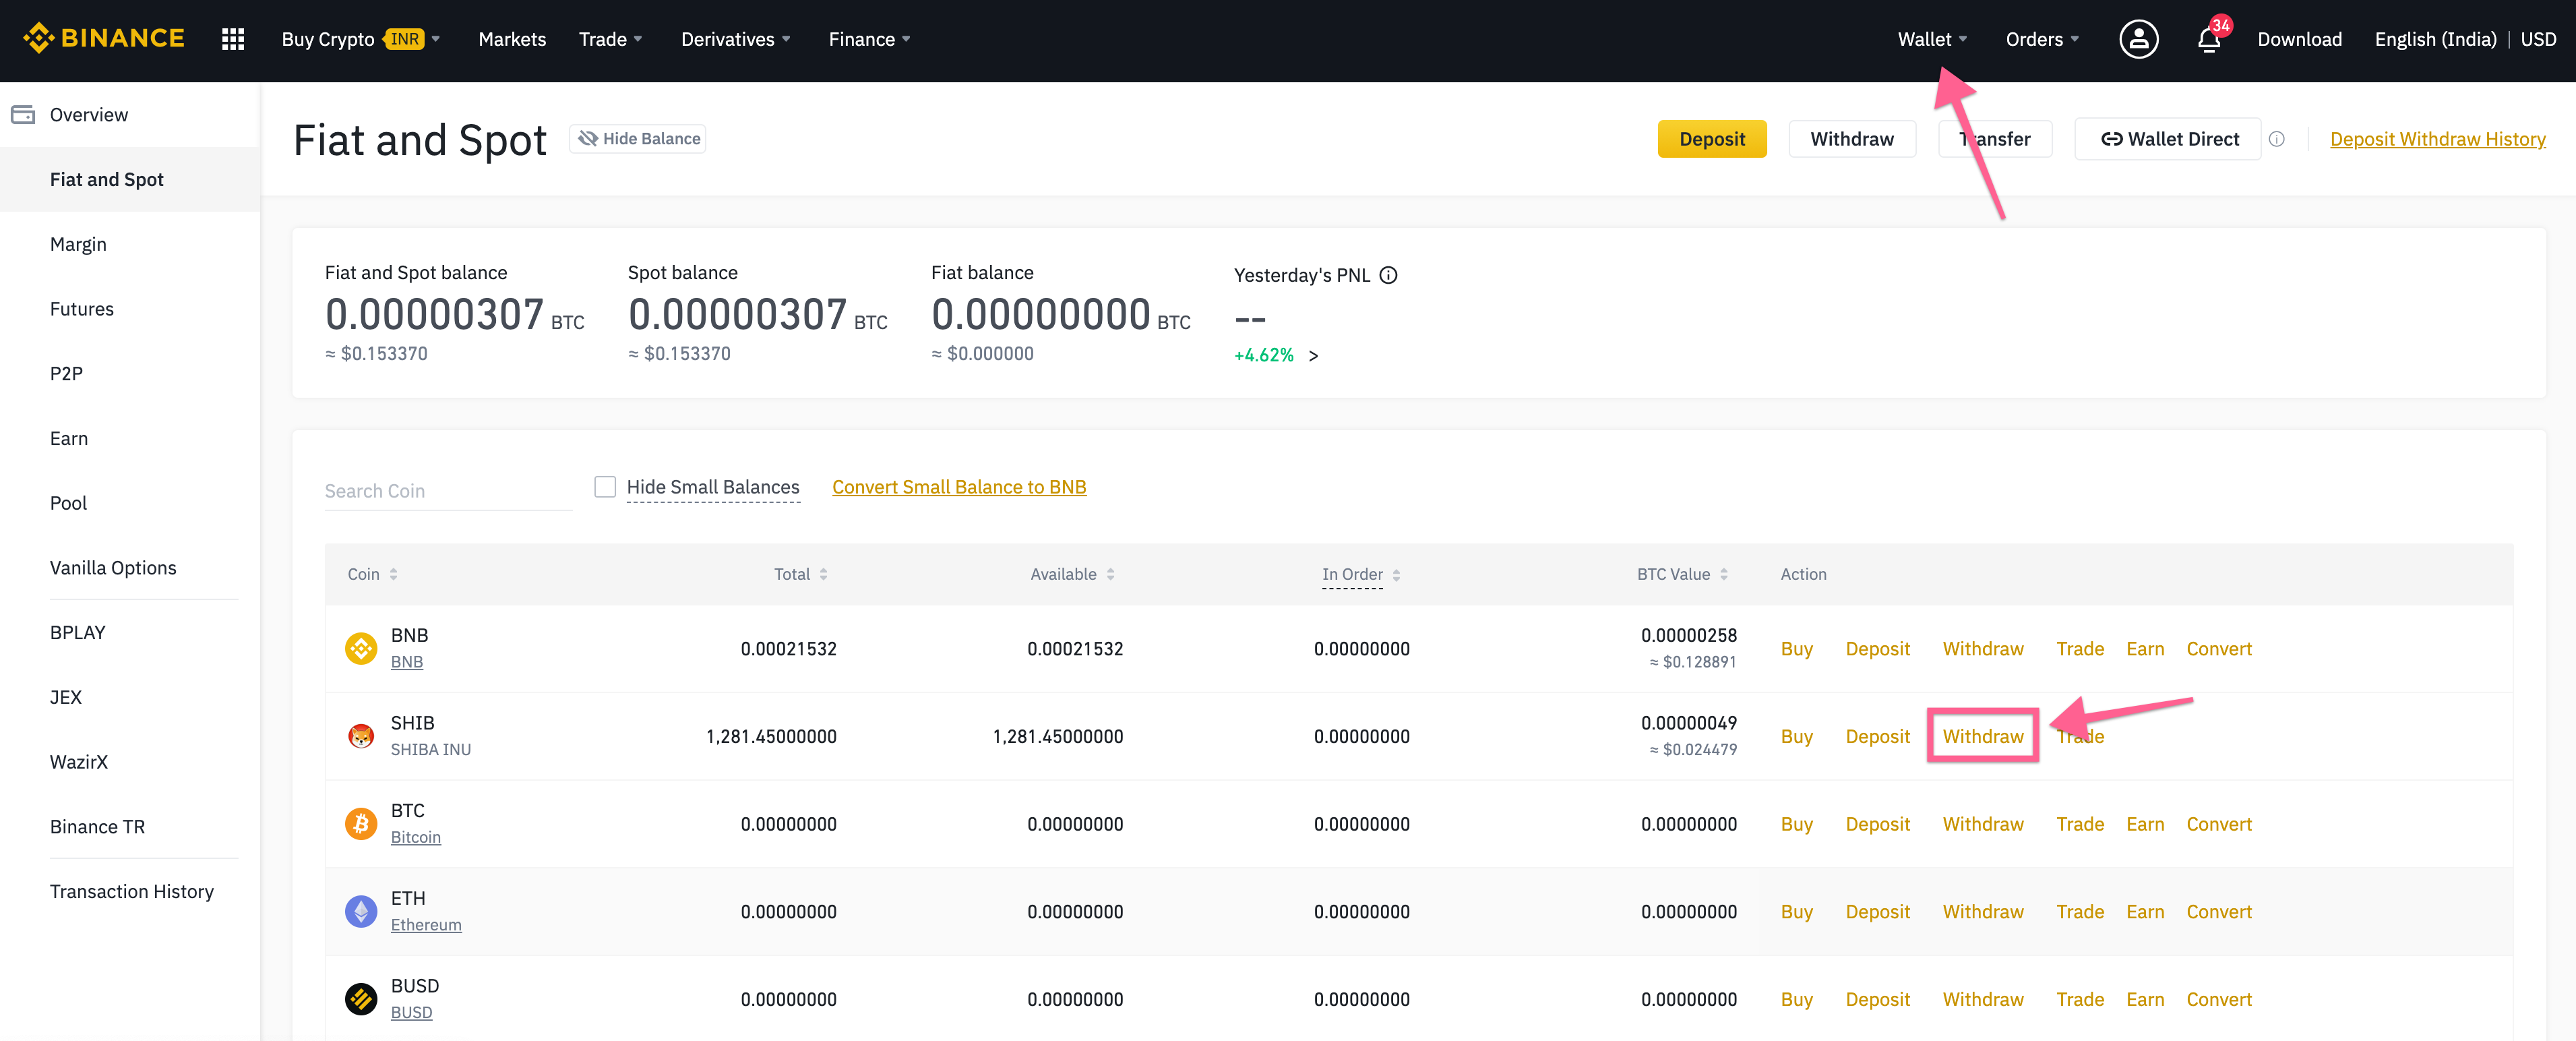Screen dimensions: 2576x1041
Task: Click Convert in the ETH row
Action: [x=2219, y=911]
